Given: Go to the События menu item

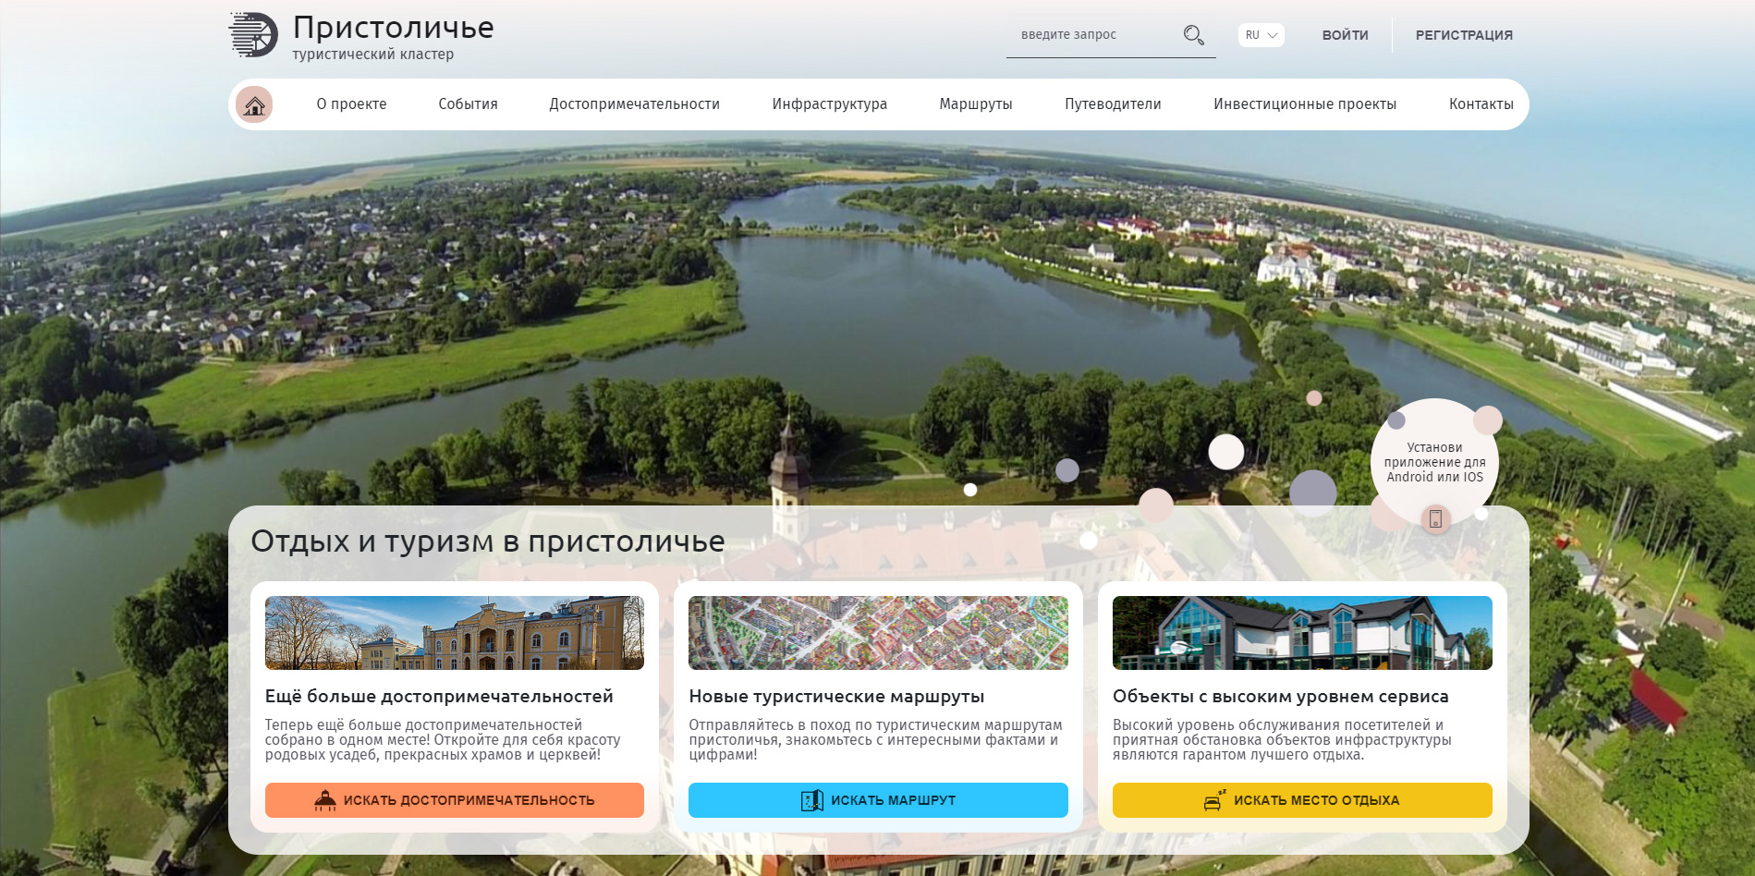Looking at the screenshot, I should coord(468,104).
